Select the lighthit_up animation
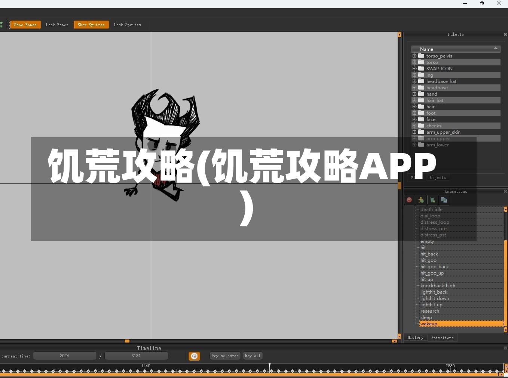The width and height of the screenshot is (508, 378). (x=461, y=305)
